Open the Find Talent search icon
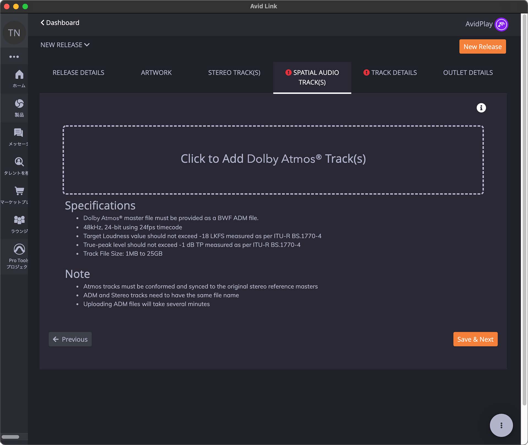Image resolution: width=528 pixels, height=445 pixels. click(19, 162)
